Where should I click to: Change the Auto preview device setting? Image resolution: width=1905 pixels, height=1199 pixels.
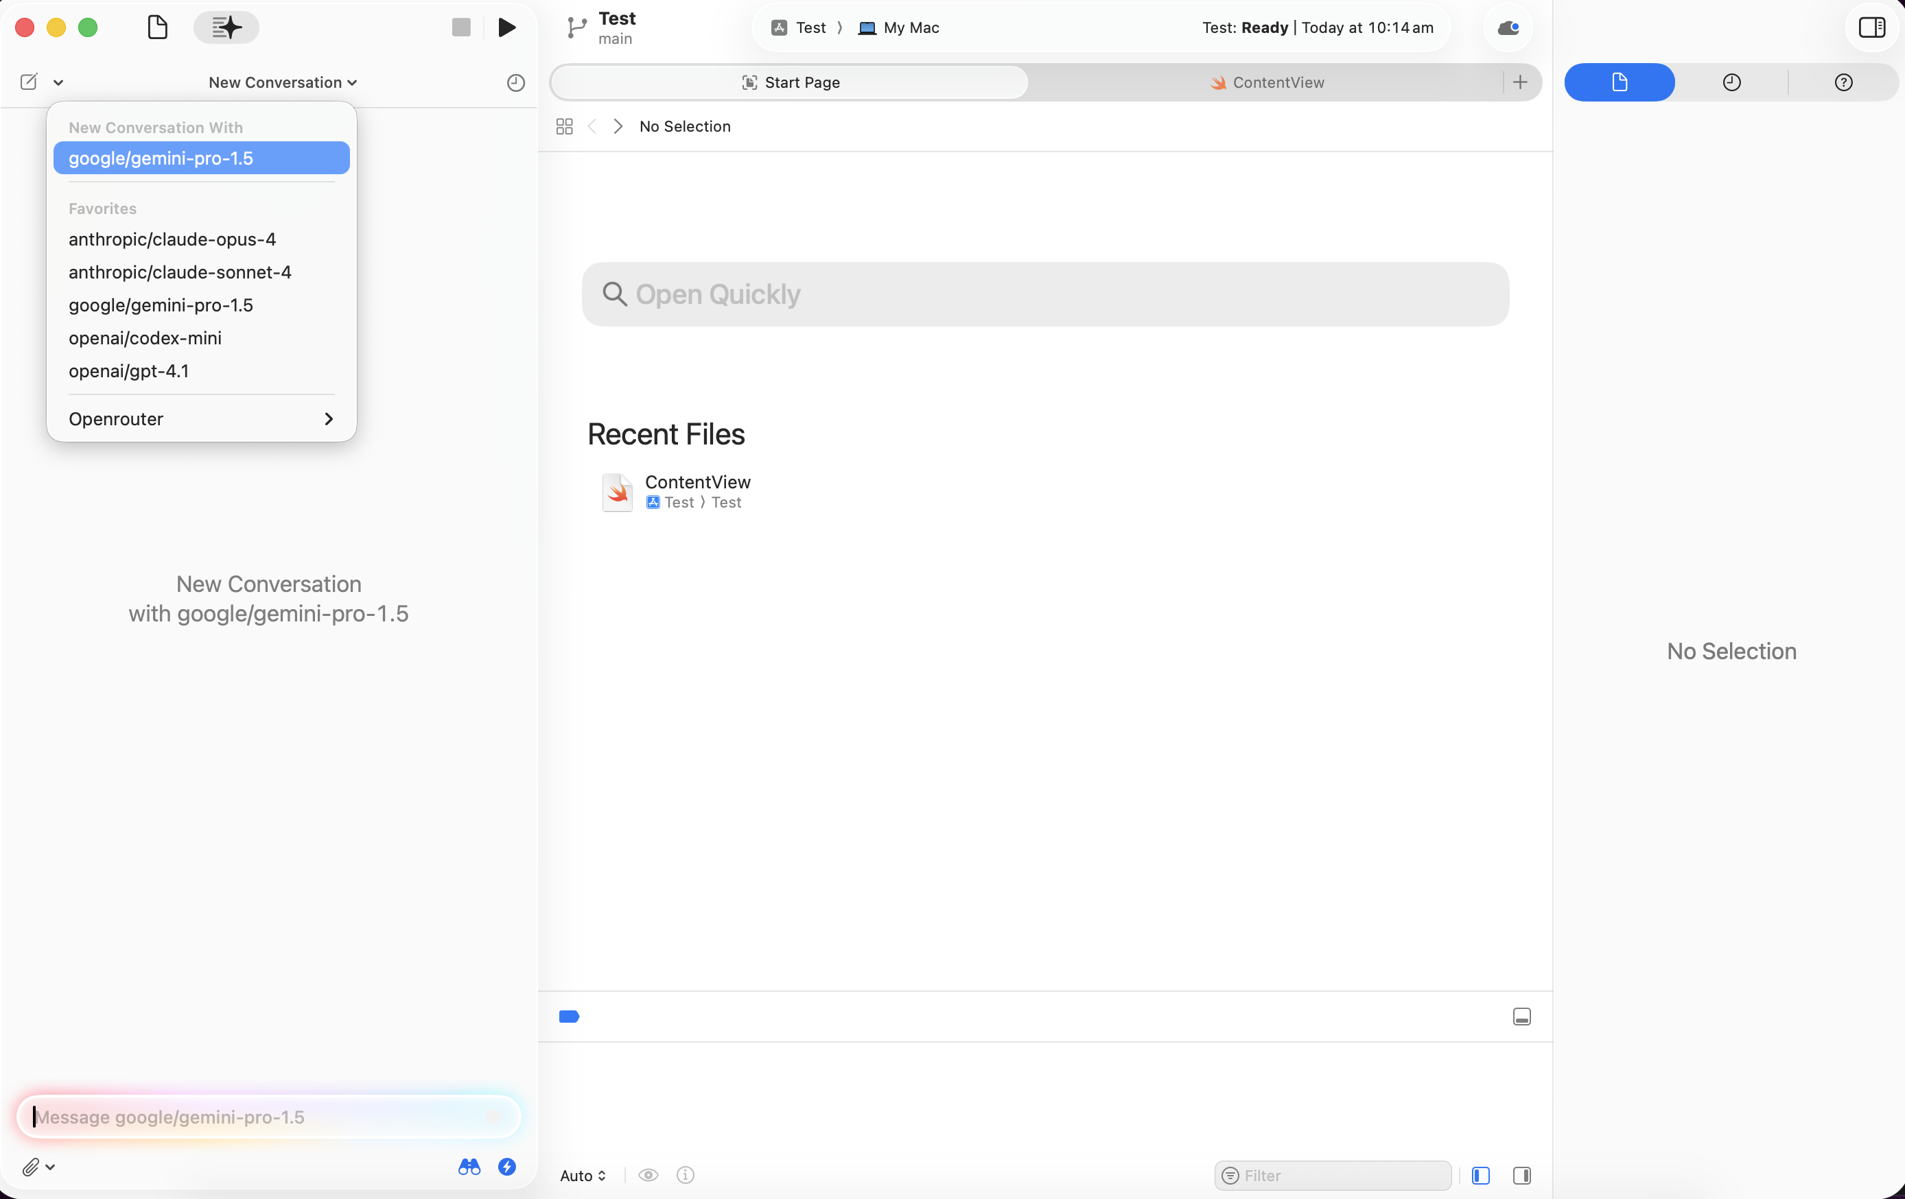coord(583,1175)
